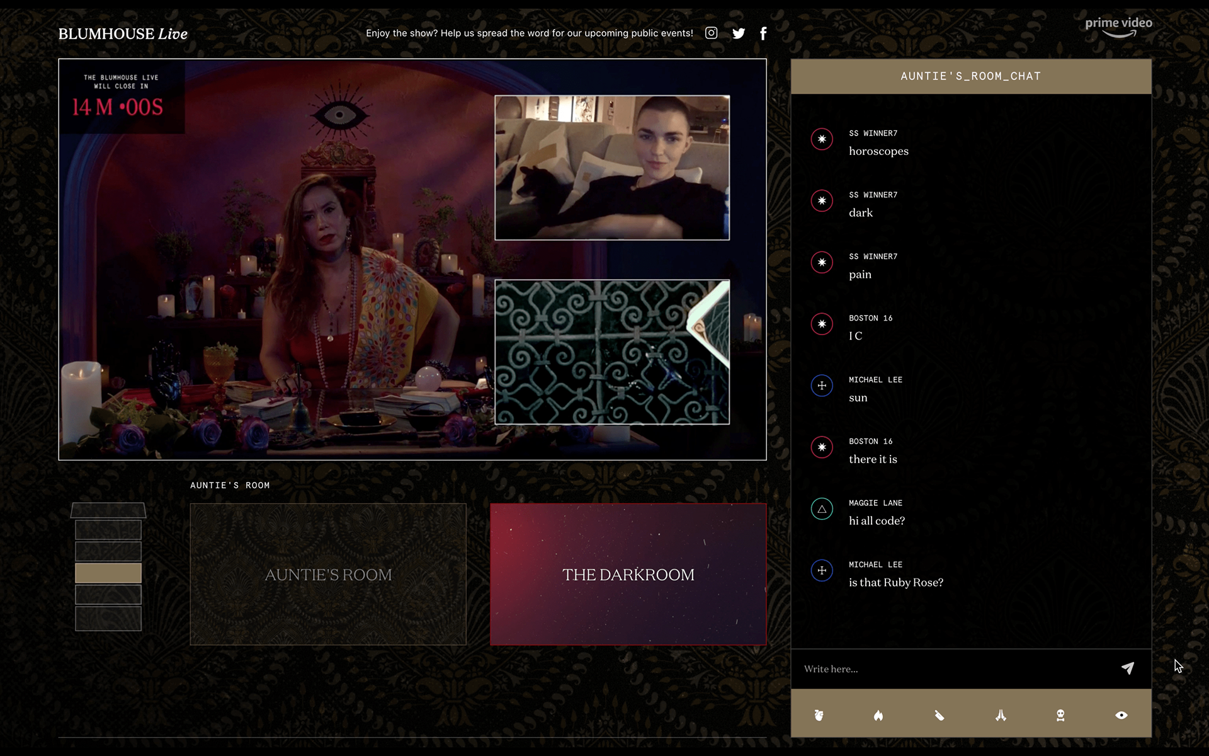Click the 'Write here...' chat input
The width and height of the screenshot is (1209, 756).
[954, 669]
